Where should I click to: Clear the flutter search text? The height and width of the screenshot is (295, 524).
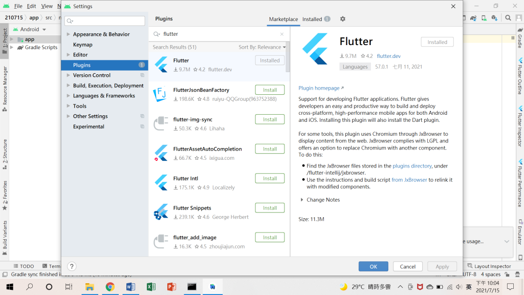point(282,34)
